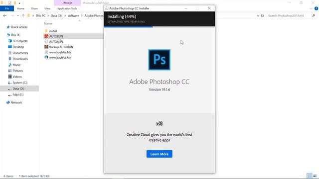Click softwere in the address path
Screen dimensions: 319x179
pos(73,15)
